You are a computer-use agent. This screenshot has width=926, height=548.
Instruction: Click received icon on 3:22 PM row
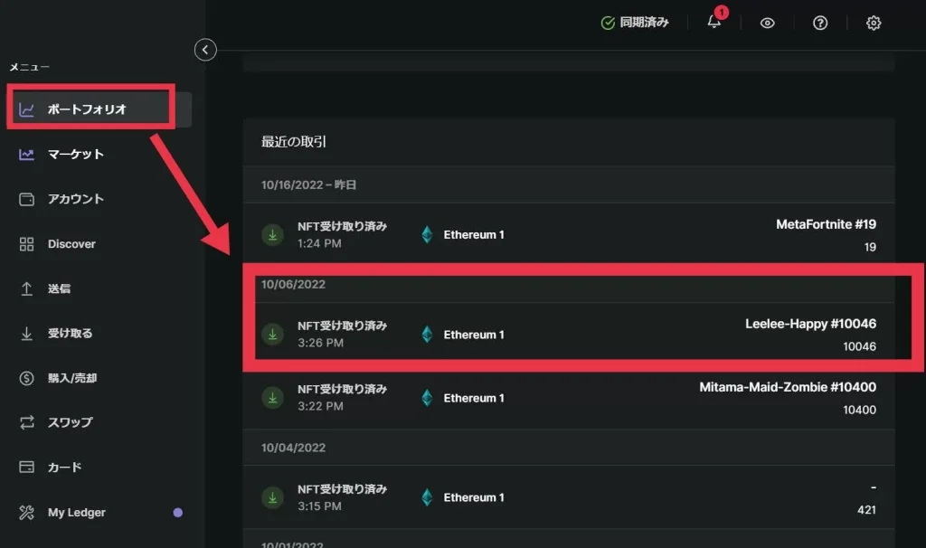coord(273,398)
